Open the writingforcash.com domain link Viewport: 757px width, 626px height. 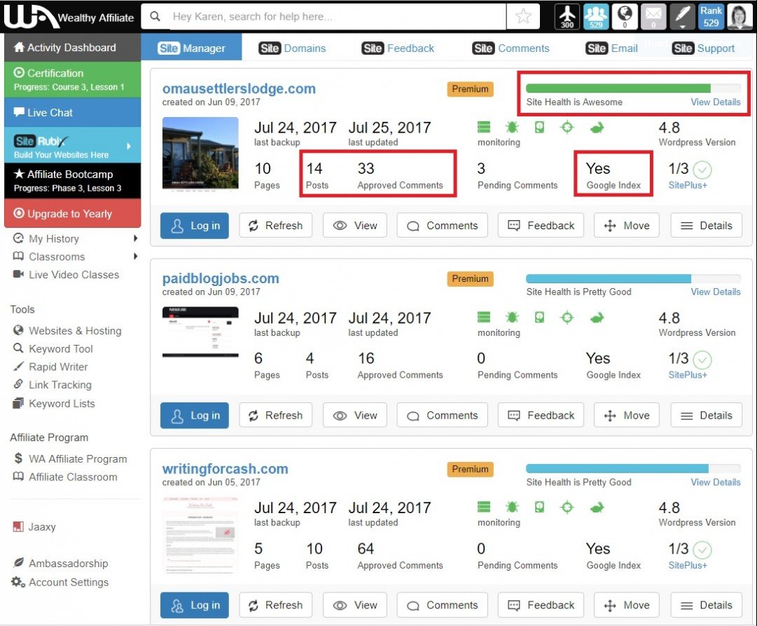click(225, 468)
